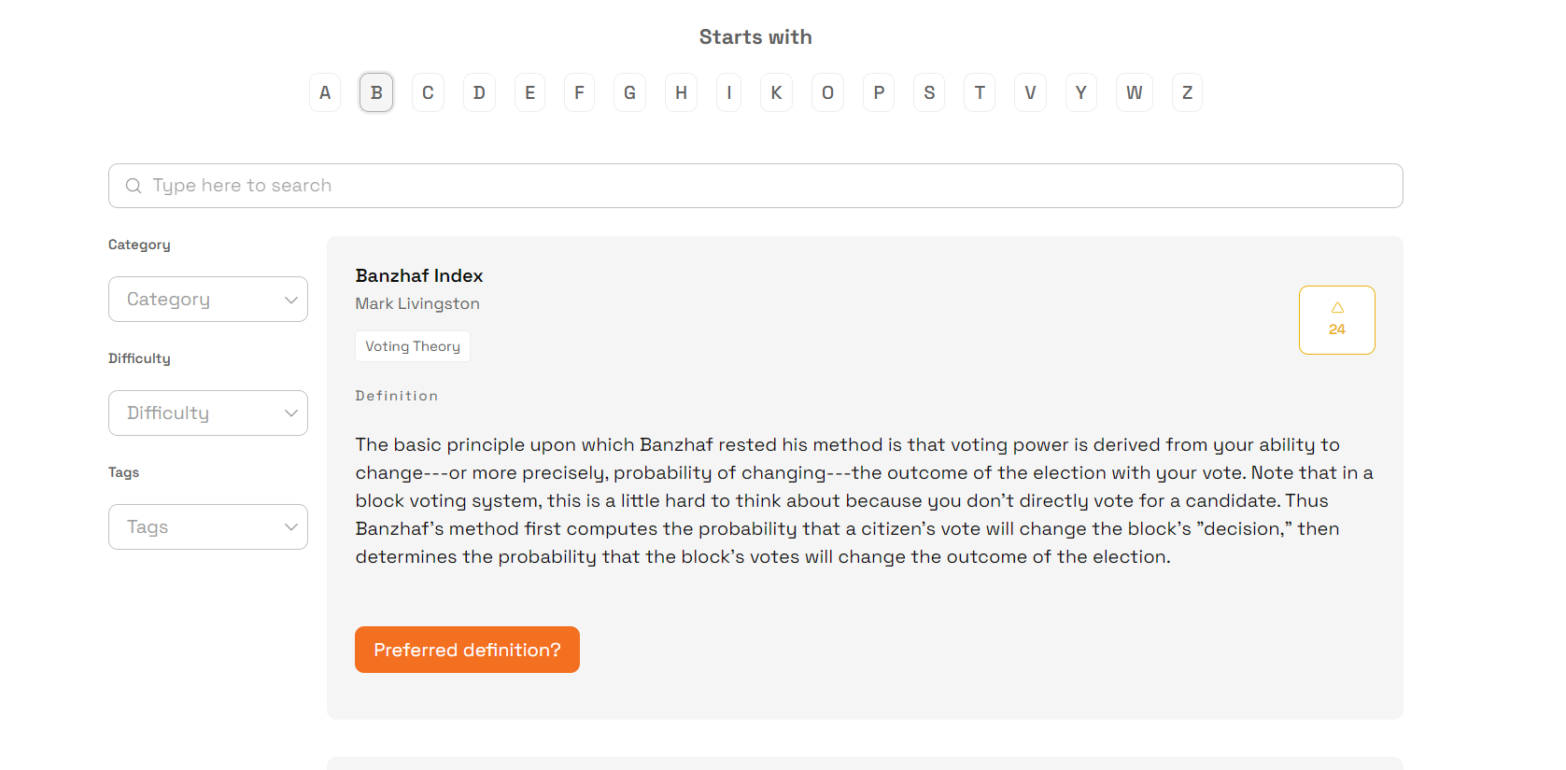The width and height of the screenshot is (1566, 770).
Task: Upvote the Banzhaf Index definition
Action: [1336, 320]
